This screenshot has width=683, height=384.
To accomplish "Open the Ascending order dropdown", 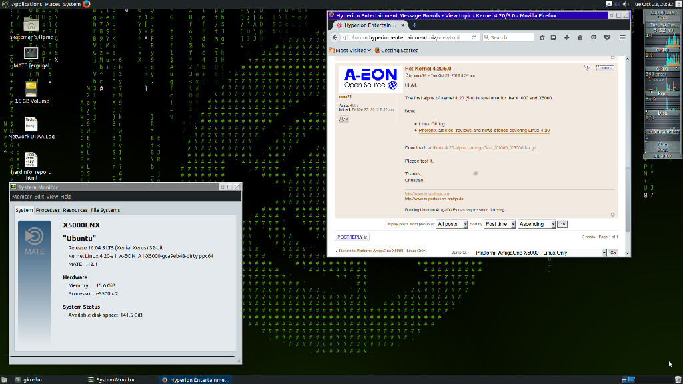I will click(537, 224).
